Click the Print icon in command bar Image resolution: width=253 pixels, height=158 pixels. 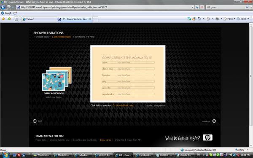pyautogui.click(x=217, y=19)
